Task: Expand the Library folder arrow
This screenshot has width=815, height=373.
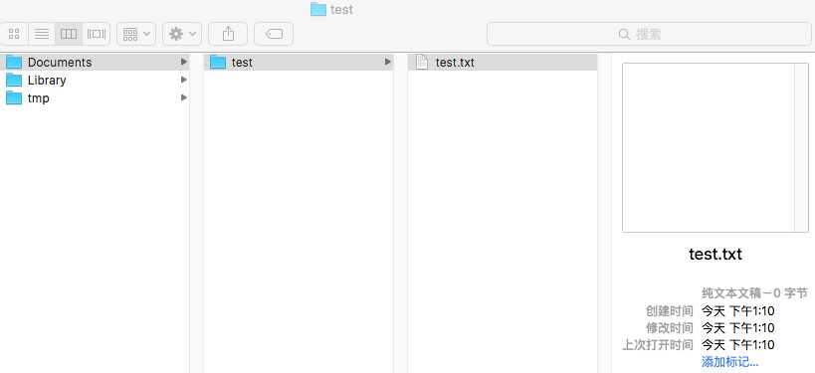Action: pos(183,80)
